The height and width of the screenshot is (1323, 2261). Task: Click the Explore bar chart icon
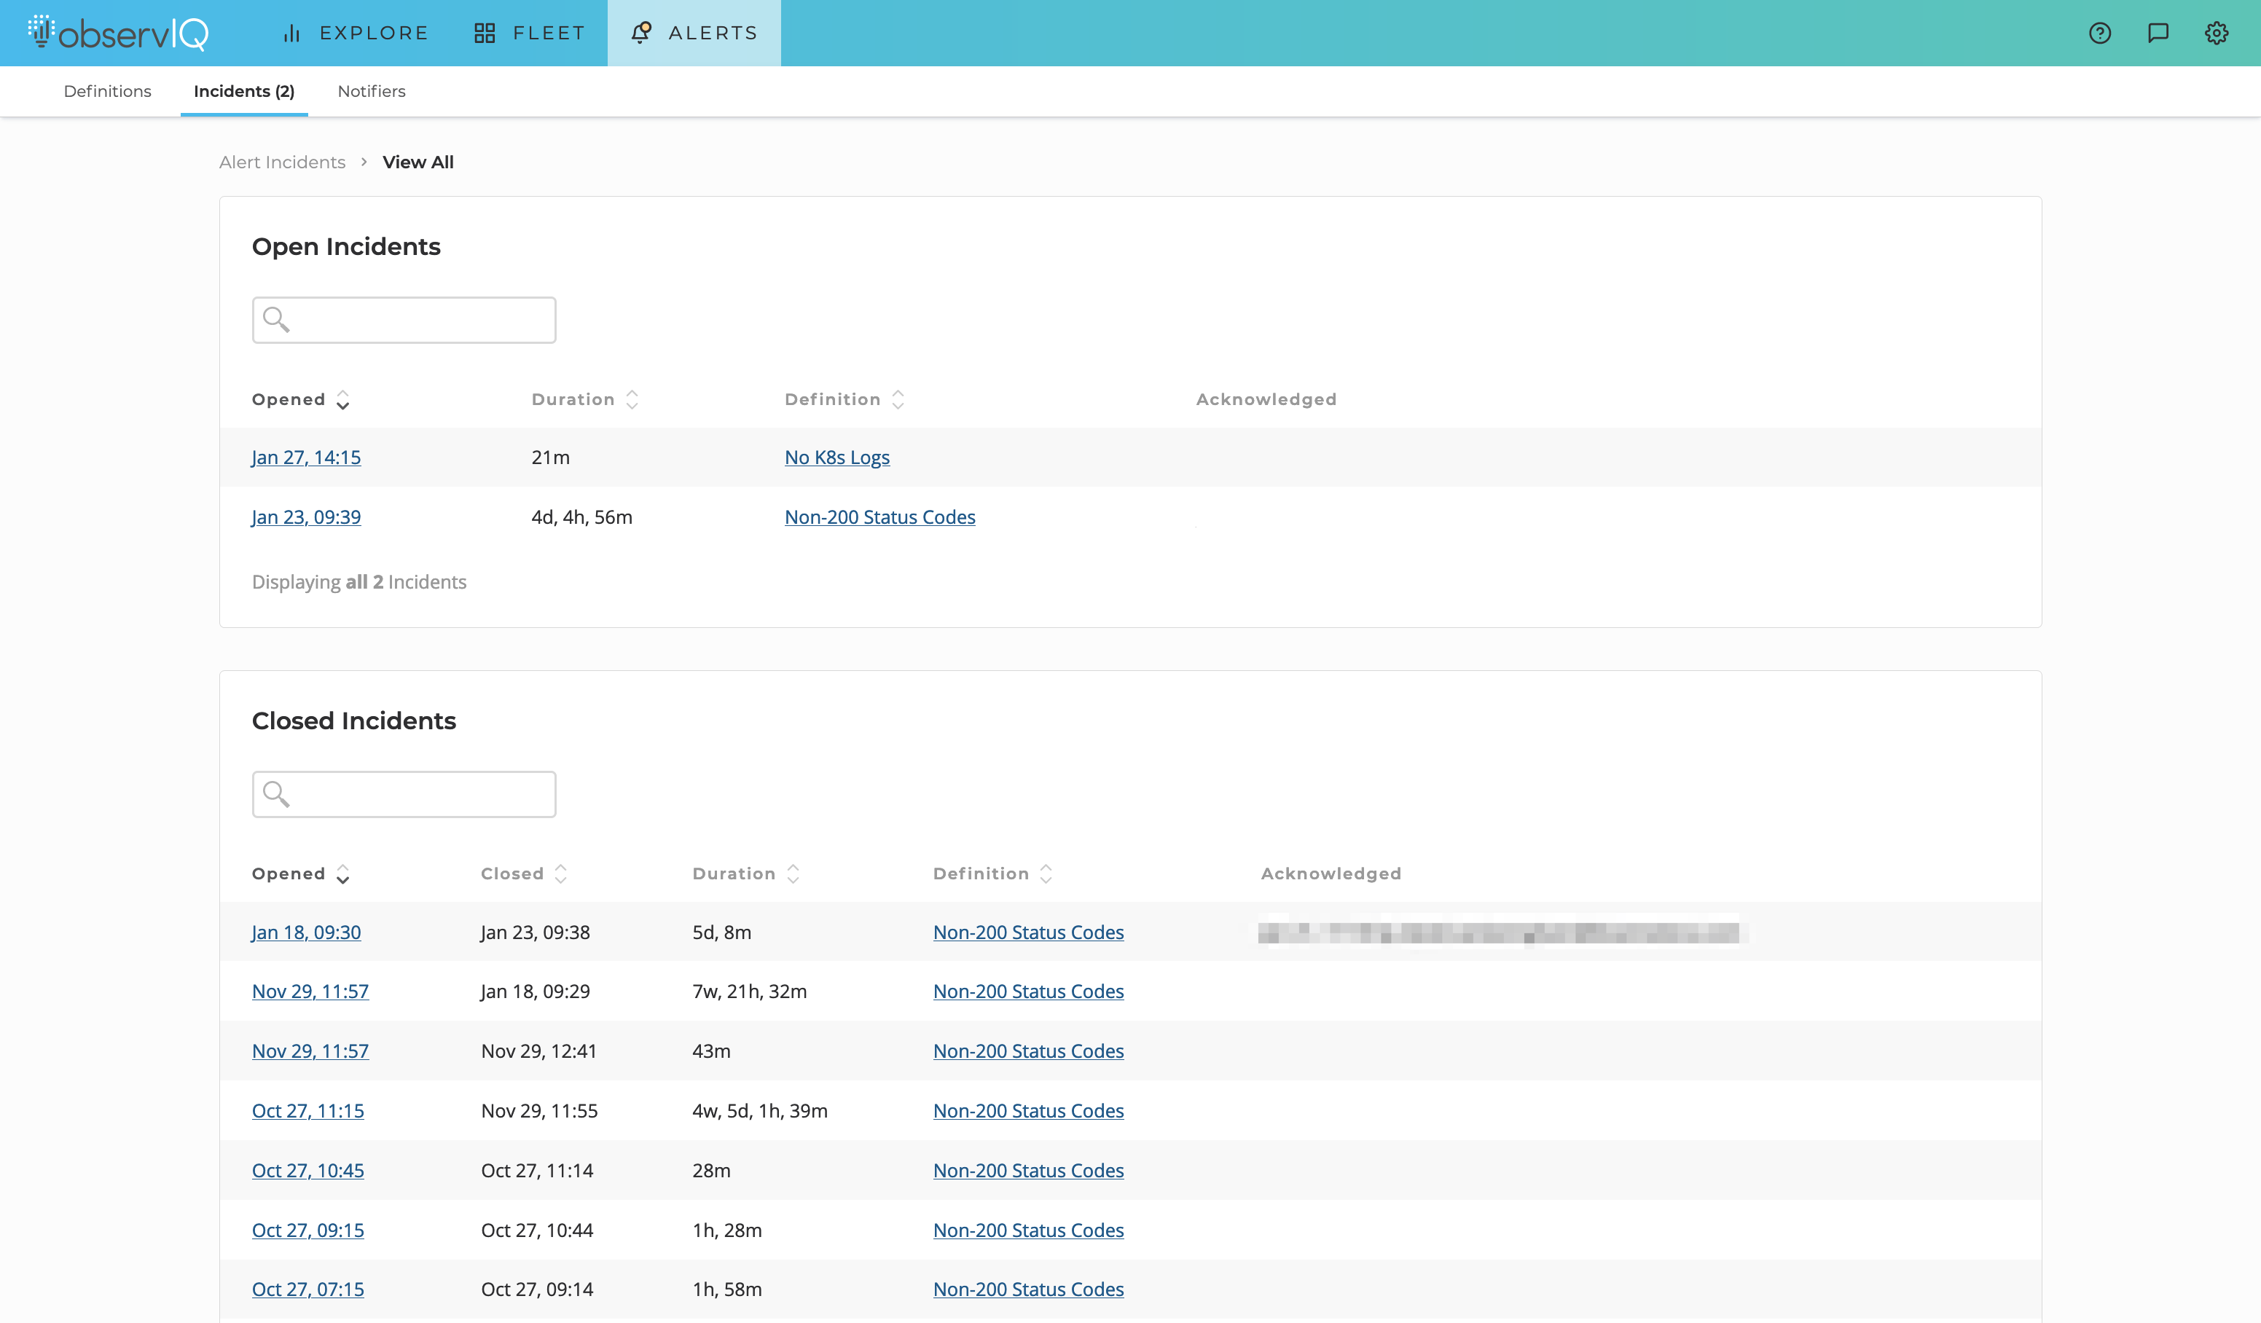pyautogui.click(x=291, y=34)
